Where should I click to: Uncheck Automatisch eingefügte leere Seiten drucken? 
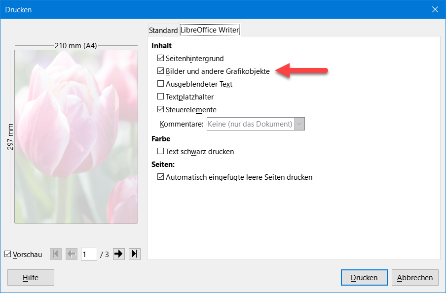(x=160, y=177)
